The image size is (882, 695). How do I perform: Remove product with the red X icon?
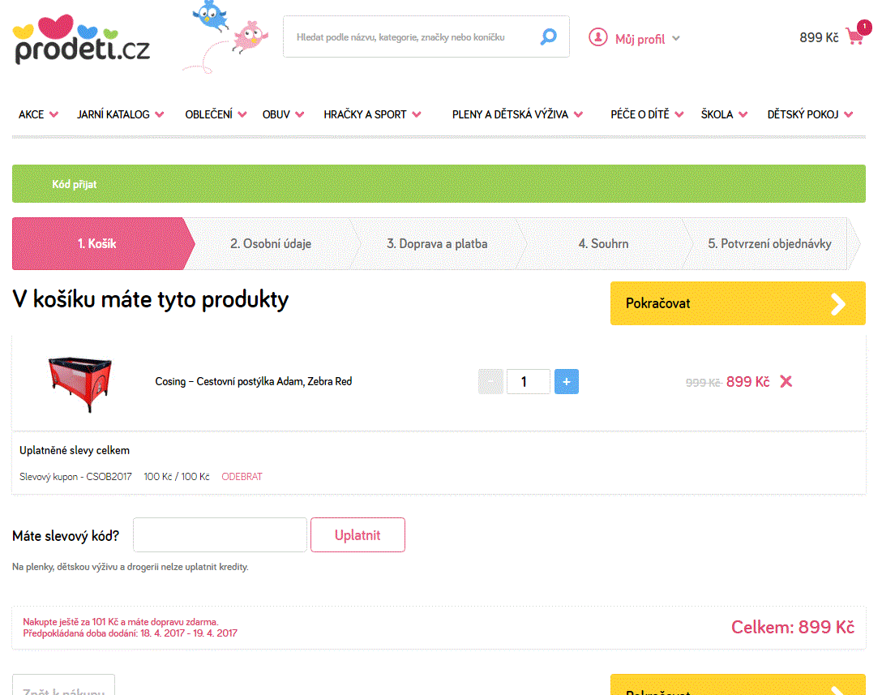[x=786, y=381]
